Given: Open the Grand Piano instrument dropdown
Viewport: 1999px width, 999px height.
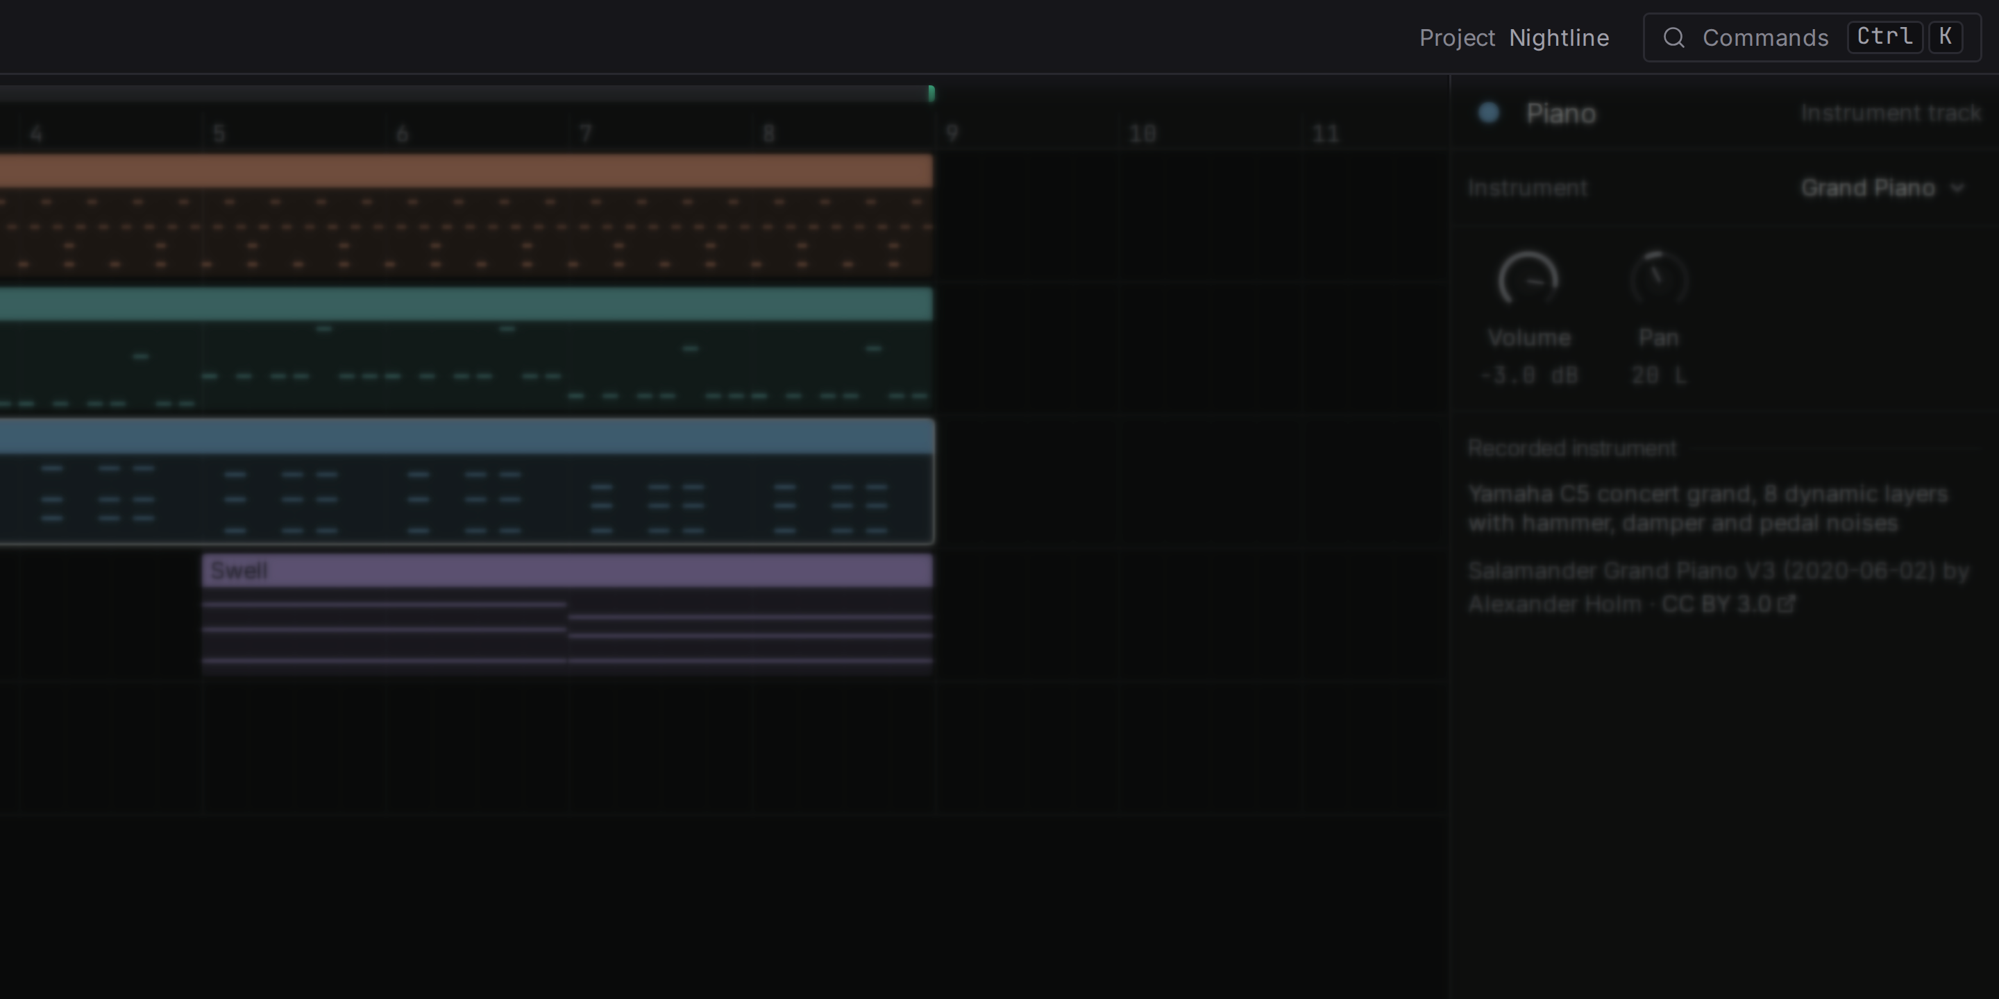Looking at the screenshot, I should pyautogui.click(x=1882, y=188).
